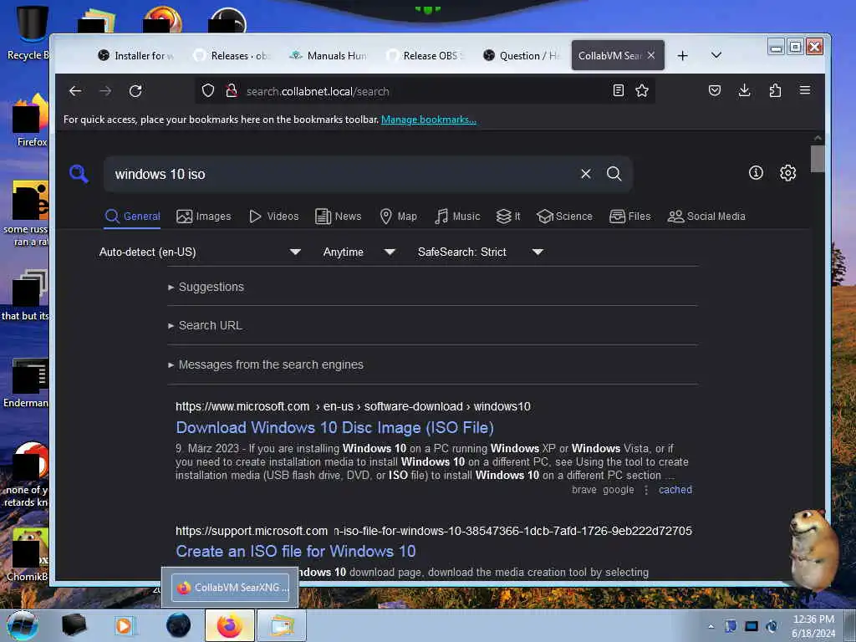Switch to the Map category

tap(399, 217)
